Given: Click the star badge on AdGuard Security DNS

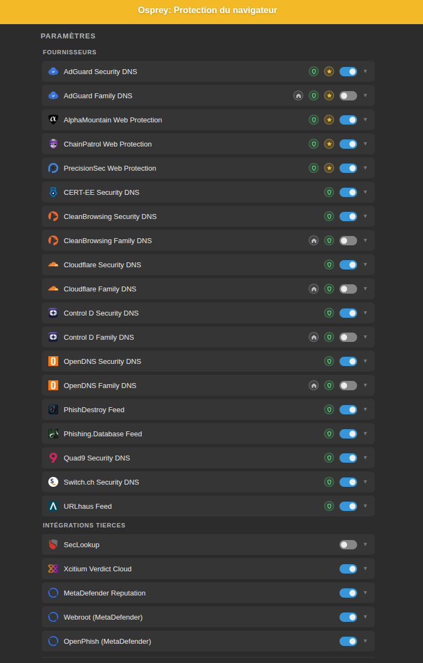Looking at the screenshot, I should pos(329,71).
